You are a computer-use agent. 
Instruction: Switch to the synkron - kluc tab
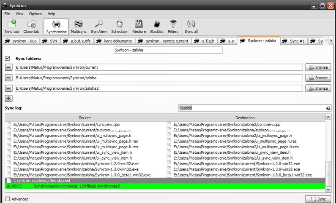(x=21, y=41)
